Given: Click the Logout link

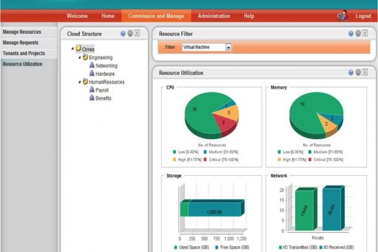Looking at the screenshot, I should click(363, 16).
